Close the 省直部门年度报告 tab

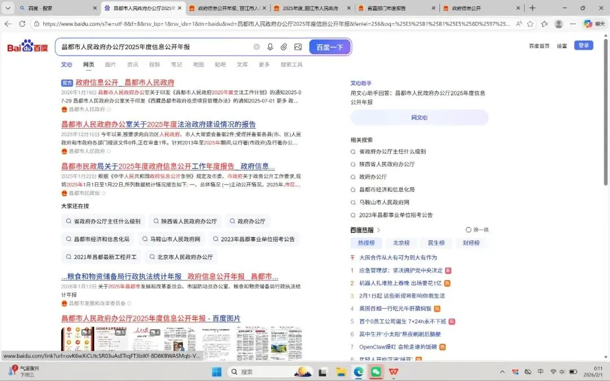pyautogui.click(x=433, y=8)
